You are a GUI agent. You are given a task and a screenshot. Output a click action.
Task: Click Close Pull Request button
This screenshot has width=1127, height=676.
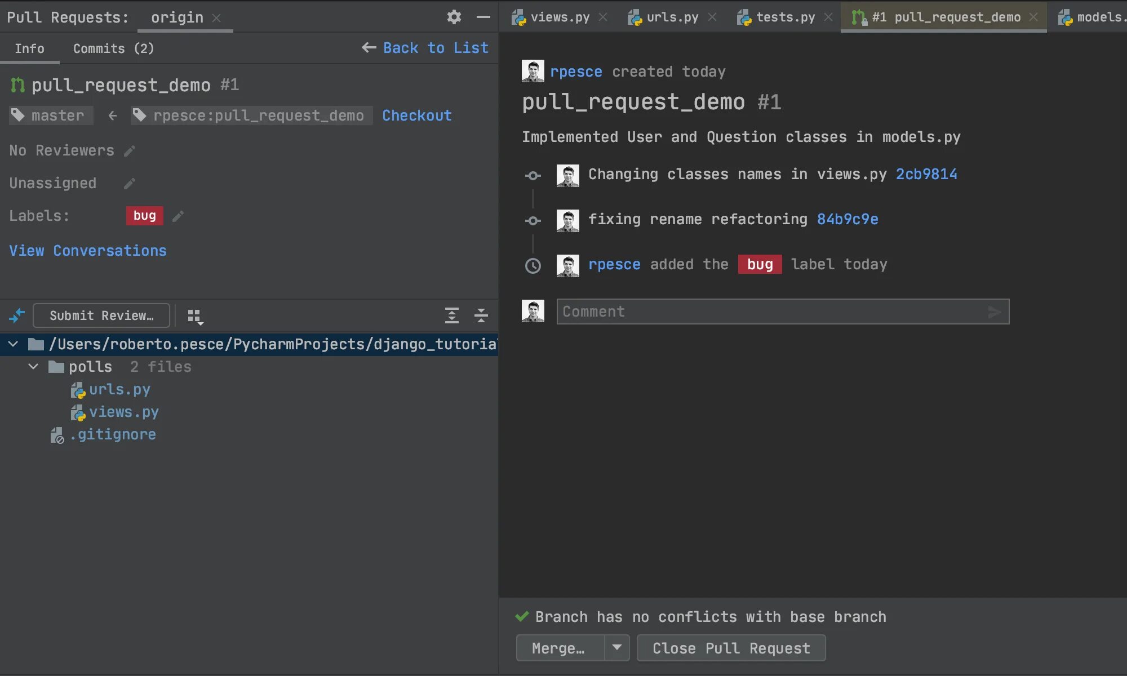[731, 648]
